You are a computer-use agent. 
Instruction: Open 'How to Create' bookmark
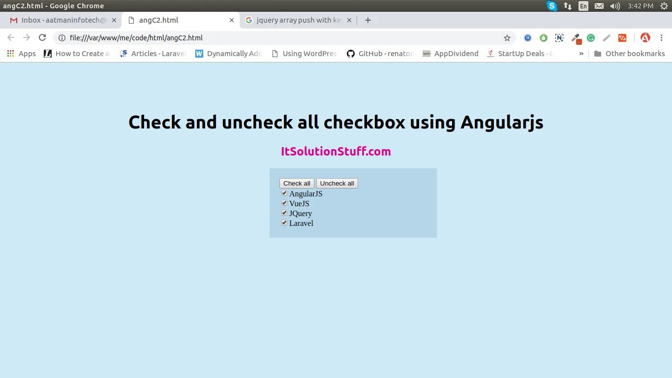click(77, 54)
